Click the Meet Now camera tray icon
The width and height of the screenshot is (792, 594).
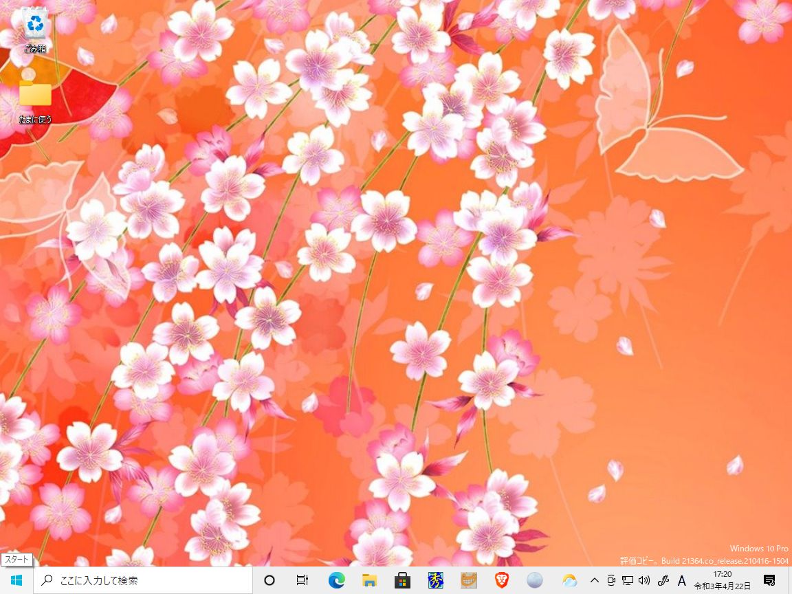[x=611, y=581]
